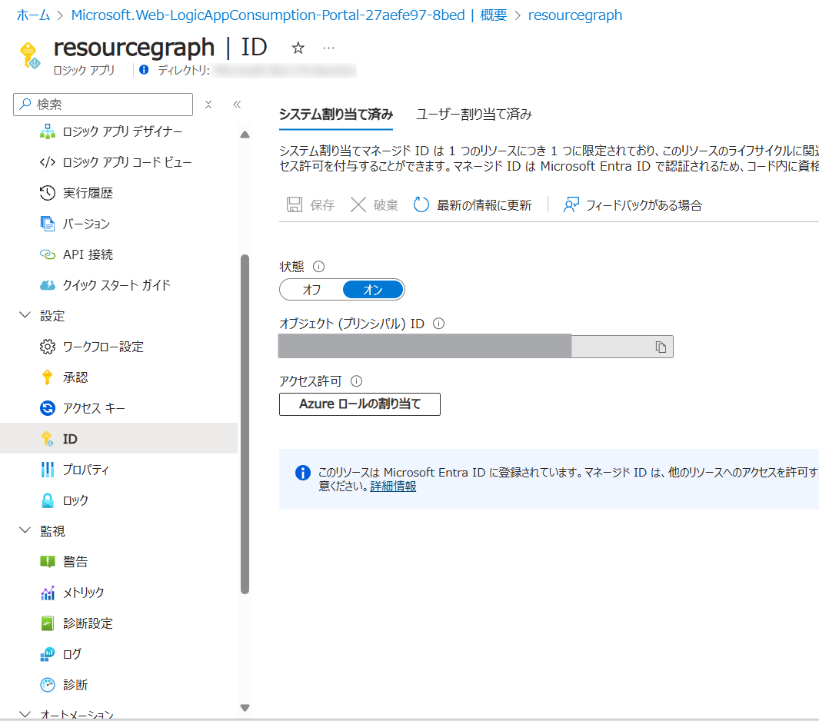Click the Diagnose (診断) gauge icon

[x=48, y=685]
